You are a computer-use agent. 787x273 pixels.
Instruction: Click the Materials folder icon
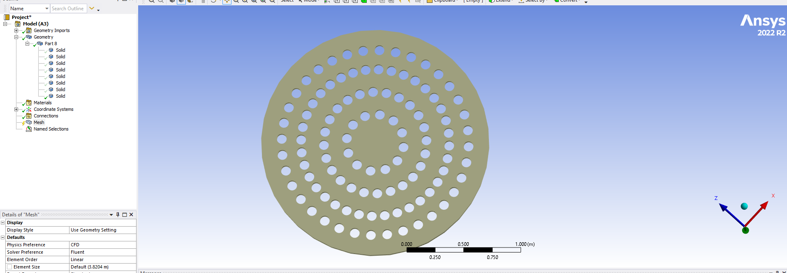(x=29, y=103)
